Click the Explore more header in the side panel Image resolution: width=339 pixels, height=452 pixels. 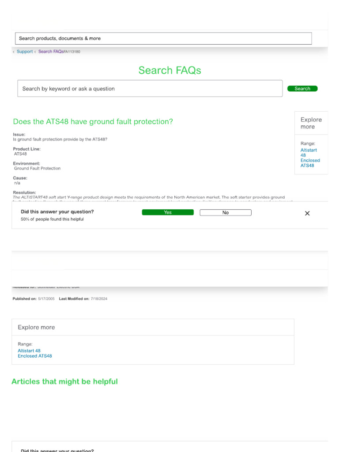pos(311,123)
